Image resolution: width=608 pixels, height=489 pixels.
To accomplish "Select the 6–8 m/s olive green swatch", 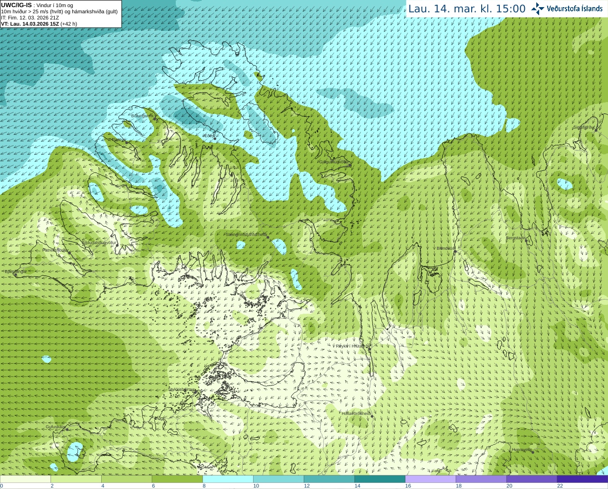I will (x=177, y=479).
